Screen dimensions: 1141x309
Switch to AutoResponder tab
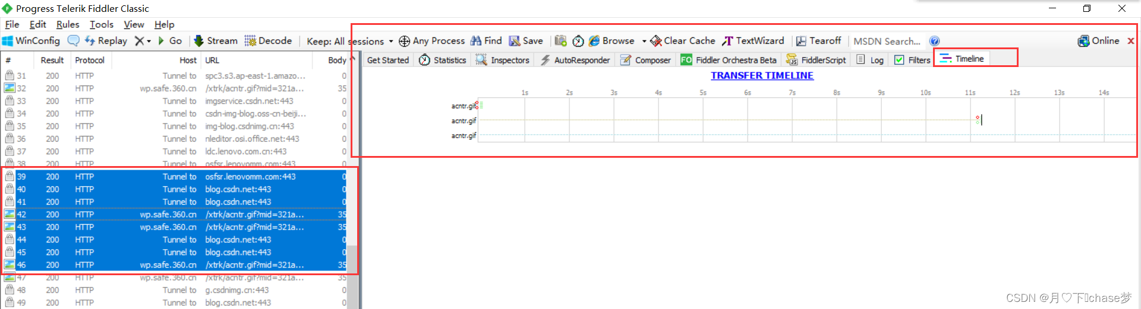pyautogui.click(x=575, y=60)
